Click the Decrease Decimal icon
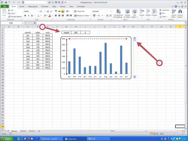 pyautogui.click(x=110, y=15)
